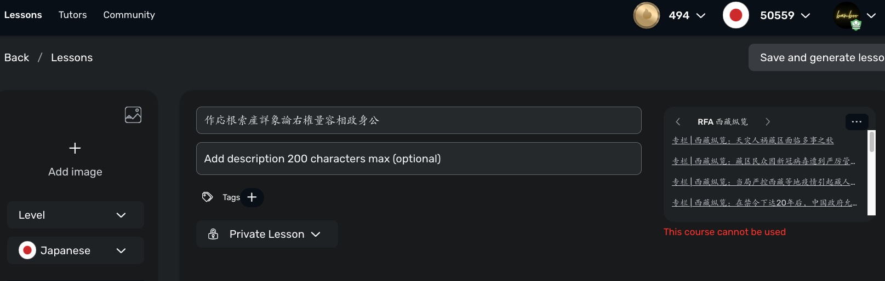Viewport: 885px width, 281px height.
Task: Add a new tag with plus button
Action: pyautogui.click(x=252, y=197)
